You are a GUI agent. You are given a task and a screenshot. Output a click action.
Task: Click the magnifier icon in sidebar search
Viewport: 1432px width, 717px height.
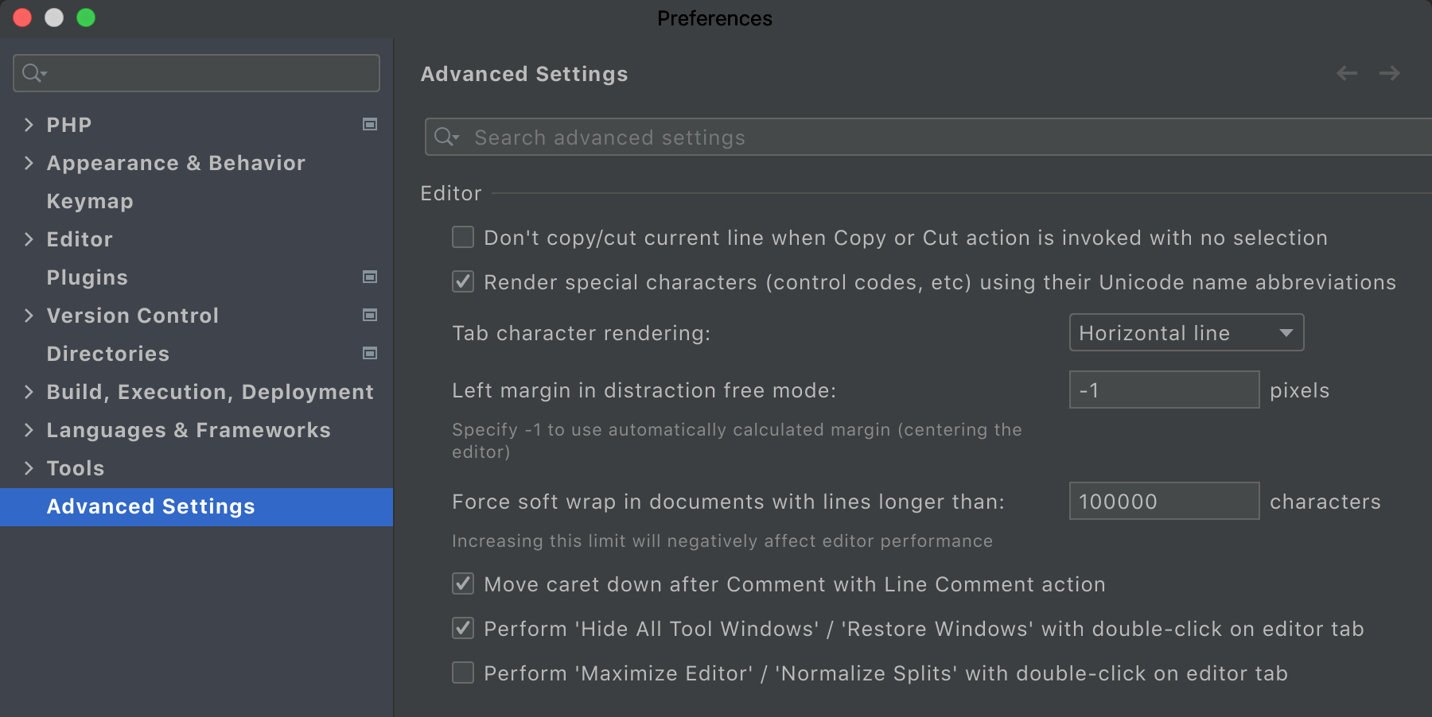coord(33,73)
